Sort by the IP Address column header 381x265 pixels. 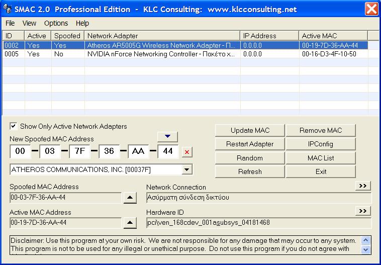click(x=269, y=36)
